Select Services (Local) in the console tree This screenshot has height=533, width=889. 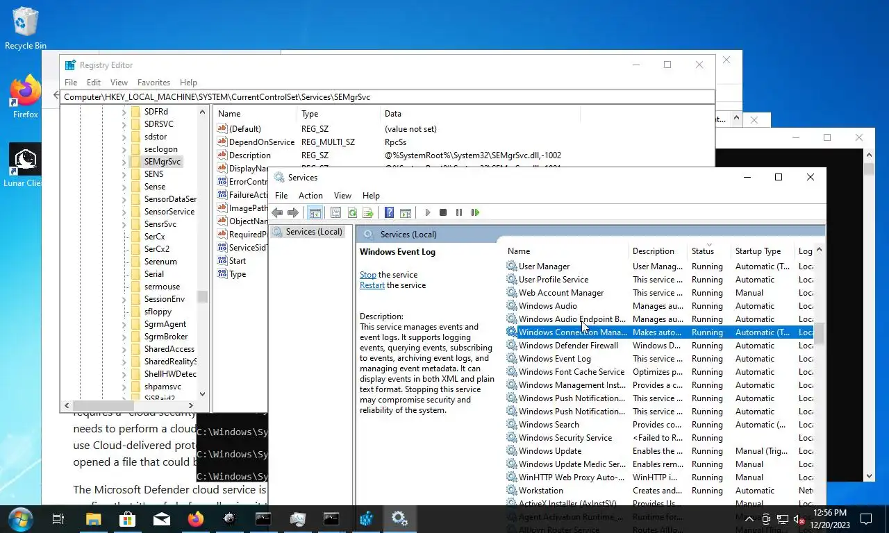tap(308, 231)
